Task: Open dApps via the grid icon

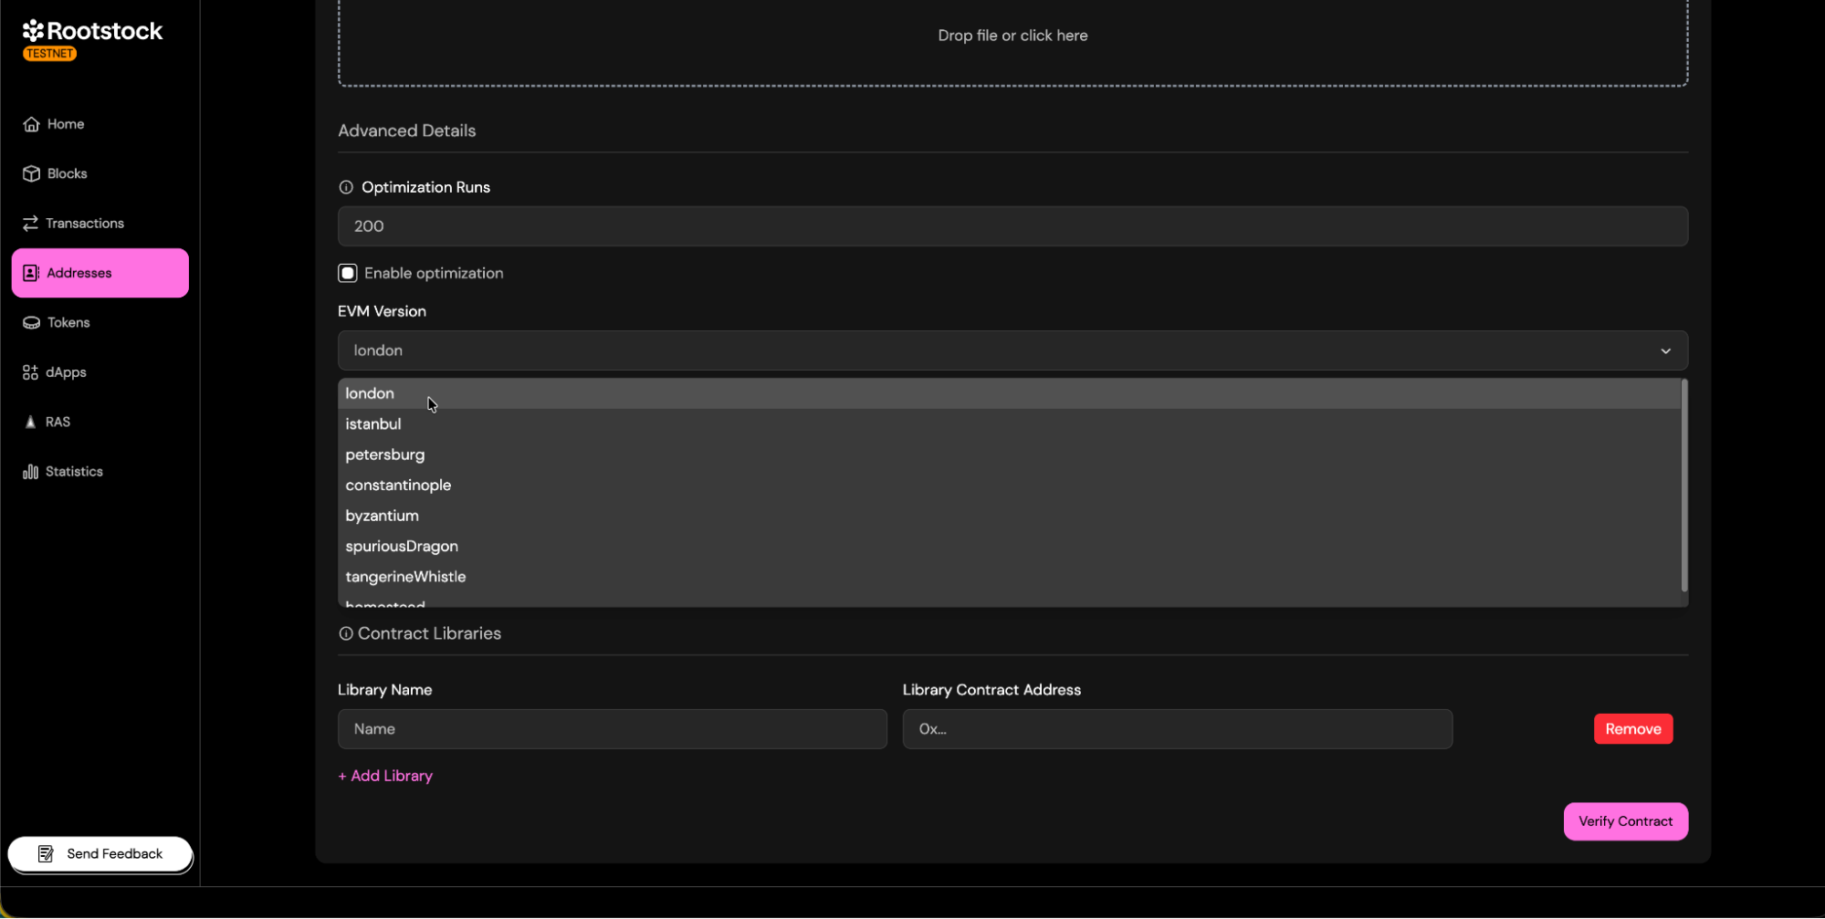Action: pos(30,372)
